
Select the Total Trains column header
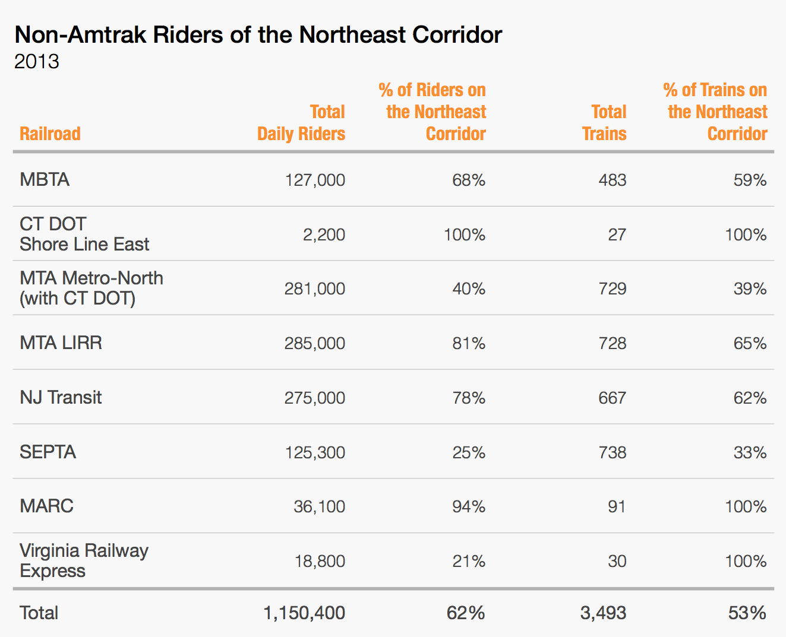pos(605,123)
